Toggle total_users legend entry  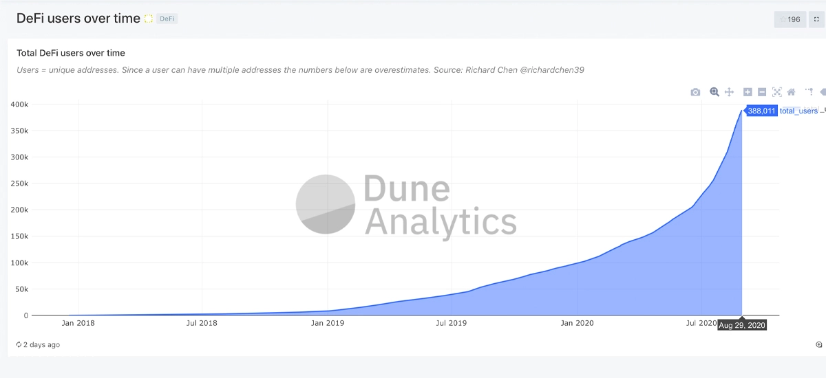pyautogui.click(x=798, y=111)
